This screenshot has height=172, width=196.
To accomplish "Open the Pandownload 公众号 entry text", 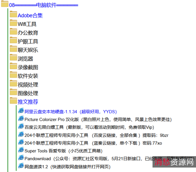I will [x=109, y=159].
